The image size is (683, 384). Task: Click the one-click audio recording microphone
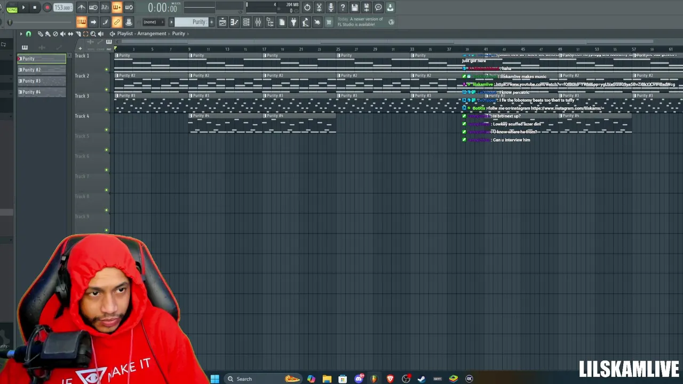click(331, 7)
